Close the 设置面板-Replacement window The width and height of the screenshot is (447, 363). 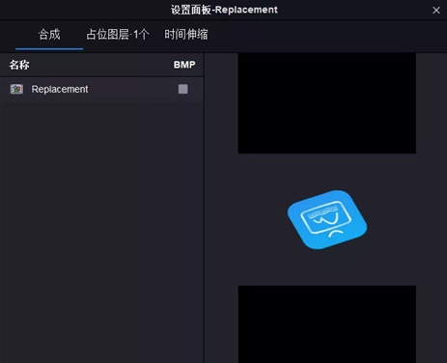(436, 11)
